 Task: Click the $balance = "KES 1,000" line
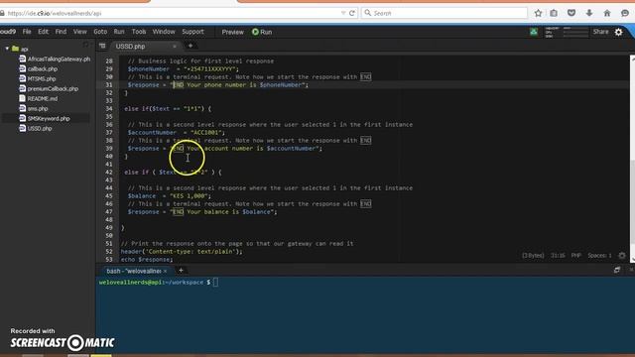point(170,196)
